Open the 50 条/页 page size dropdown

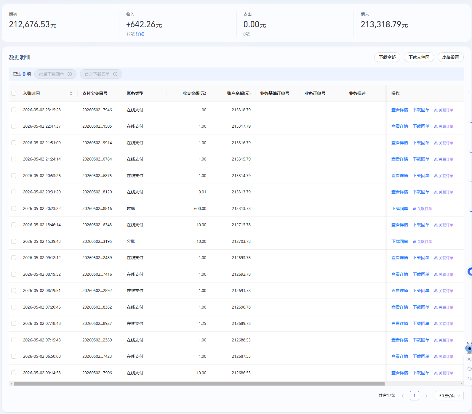tap(449, 396)
